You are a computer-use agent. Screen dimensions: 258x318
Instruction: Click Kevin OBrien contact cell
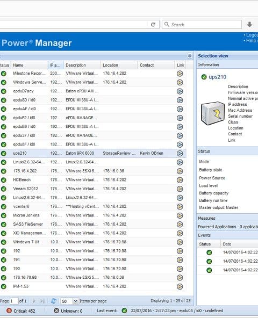coord(152,153)
